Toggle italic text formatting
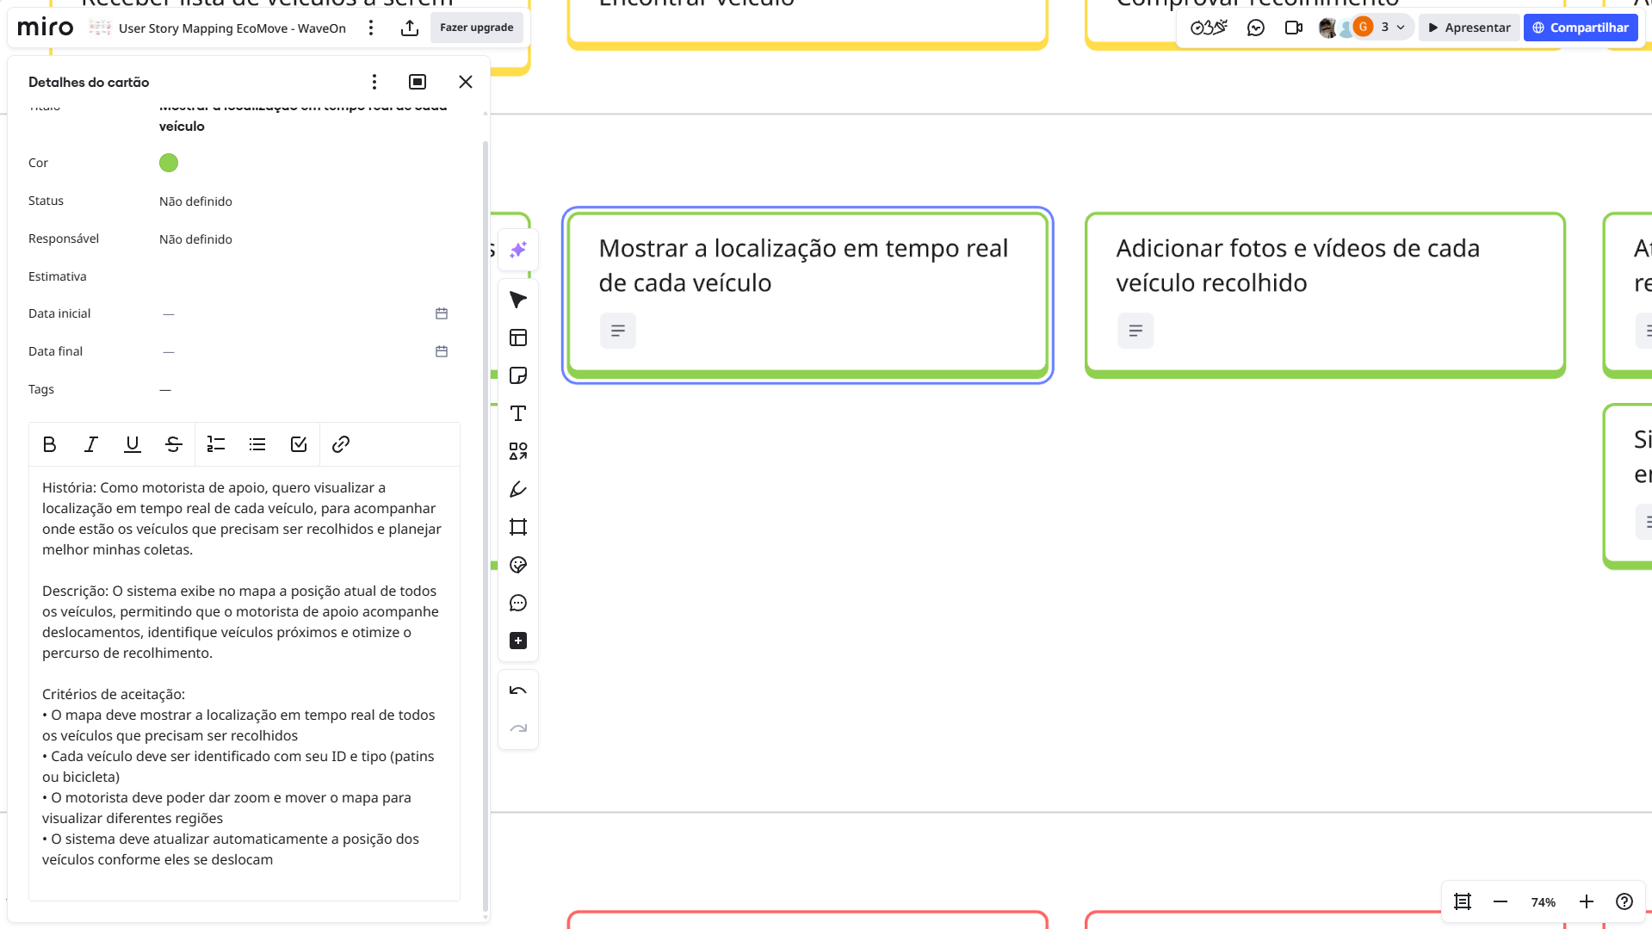 click(90, 444)
